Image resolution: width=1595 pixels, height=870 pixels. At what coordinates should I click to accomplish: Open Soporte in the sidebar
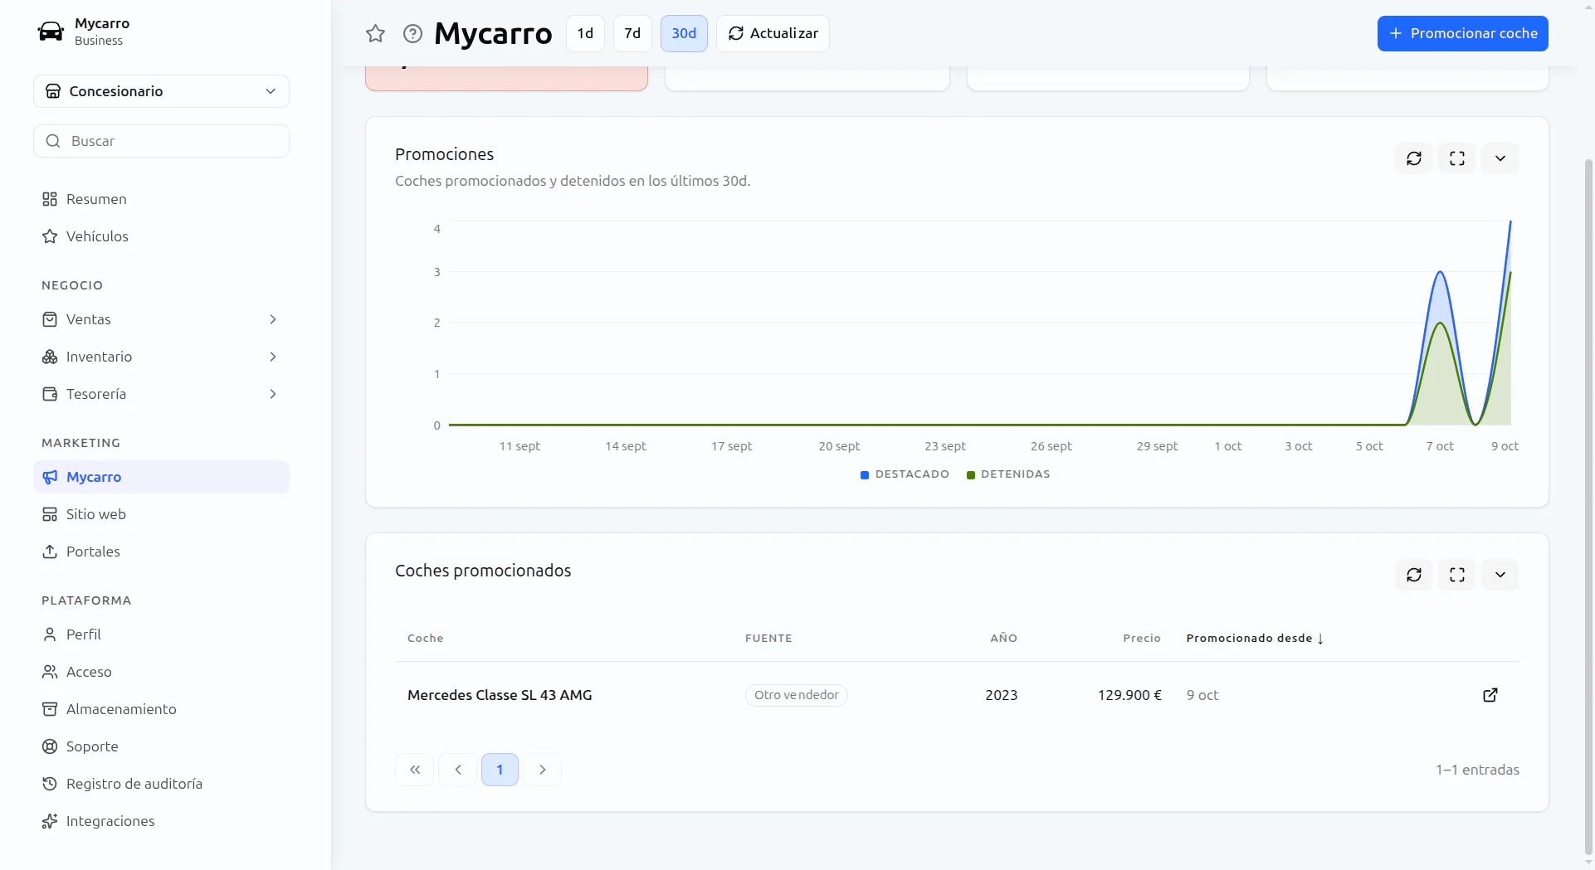(161, 746)
